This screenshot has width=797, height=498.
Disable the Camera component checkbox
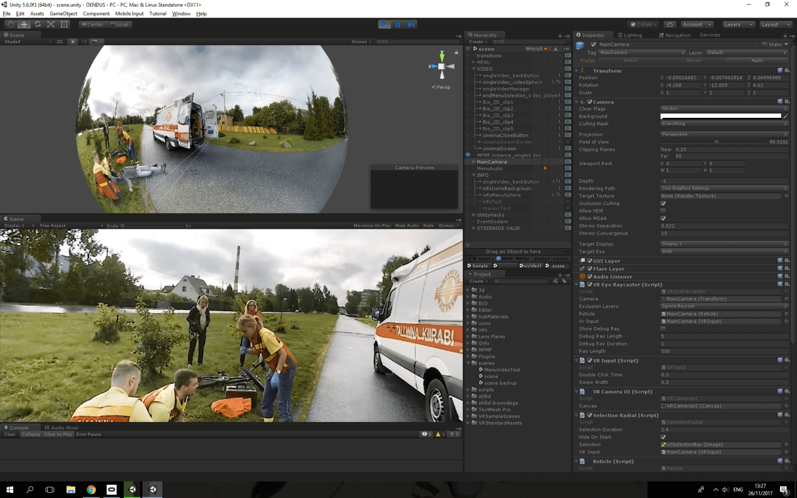pos(589,102)
